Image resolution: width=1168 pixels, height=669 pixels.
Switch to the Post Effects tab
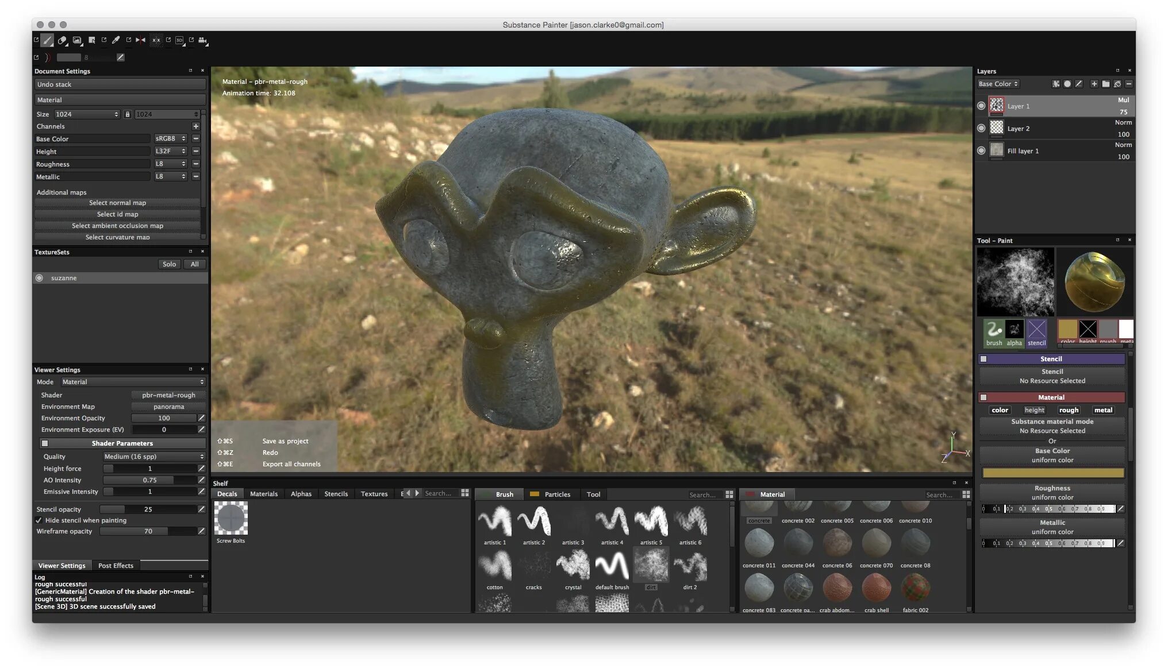(116, 566)
